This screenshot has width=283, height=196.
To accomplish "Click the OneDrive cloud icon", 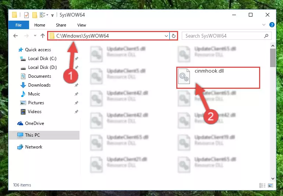I will coord(20,123).
